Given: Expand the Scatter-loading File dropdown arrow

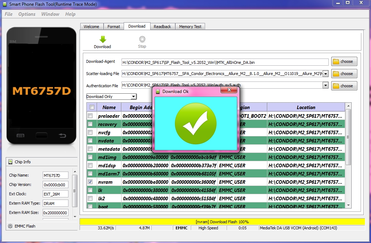Looking at the screenshot, I should click(325, 74).
